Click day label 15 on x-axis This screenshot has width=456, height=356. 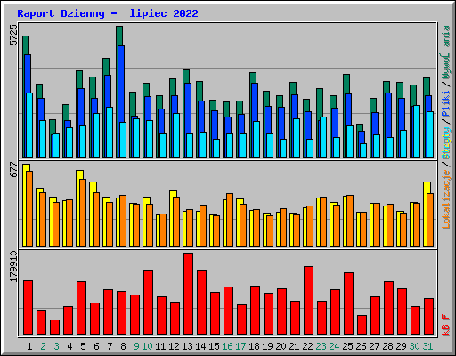(214, 346)
